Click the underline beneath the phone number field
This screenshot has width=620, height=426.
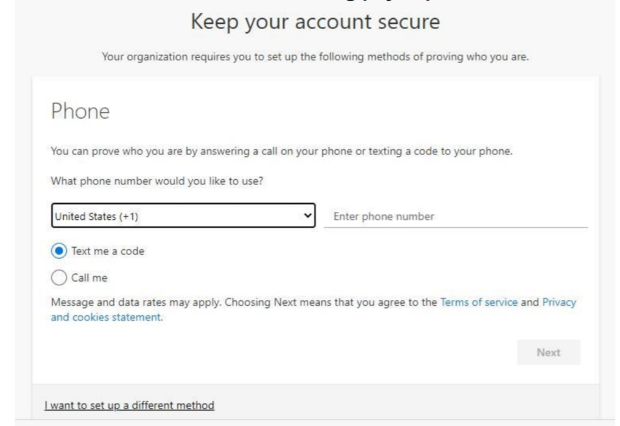pyautogui.click(x=456, y=228)
